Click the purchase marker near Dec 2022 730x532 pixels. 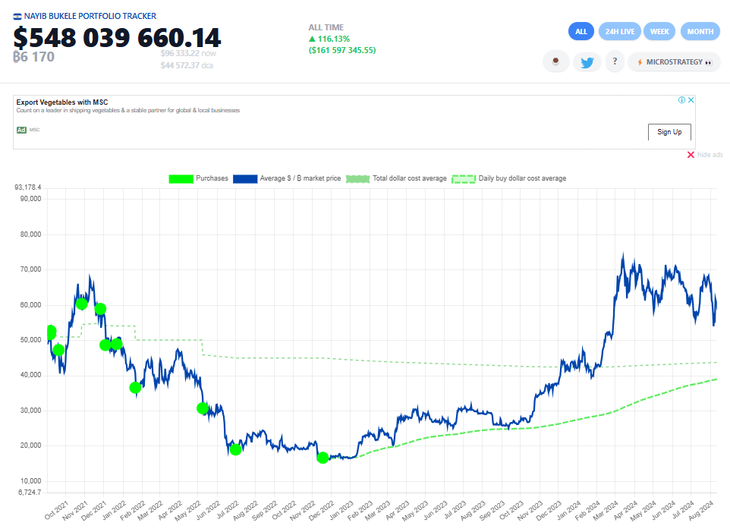(323, 458)
